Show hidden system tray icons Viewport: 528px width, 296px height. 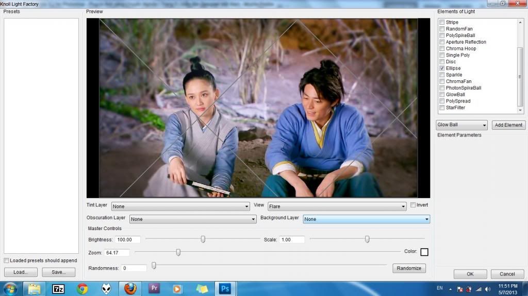click(x=450, y=289)
